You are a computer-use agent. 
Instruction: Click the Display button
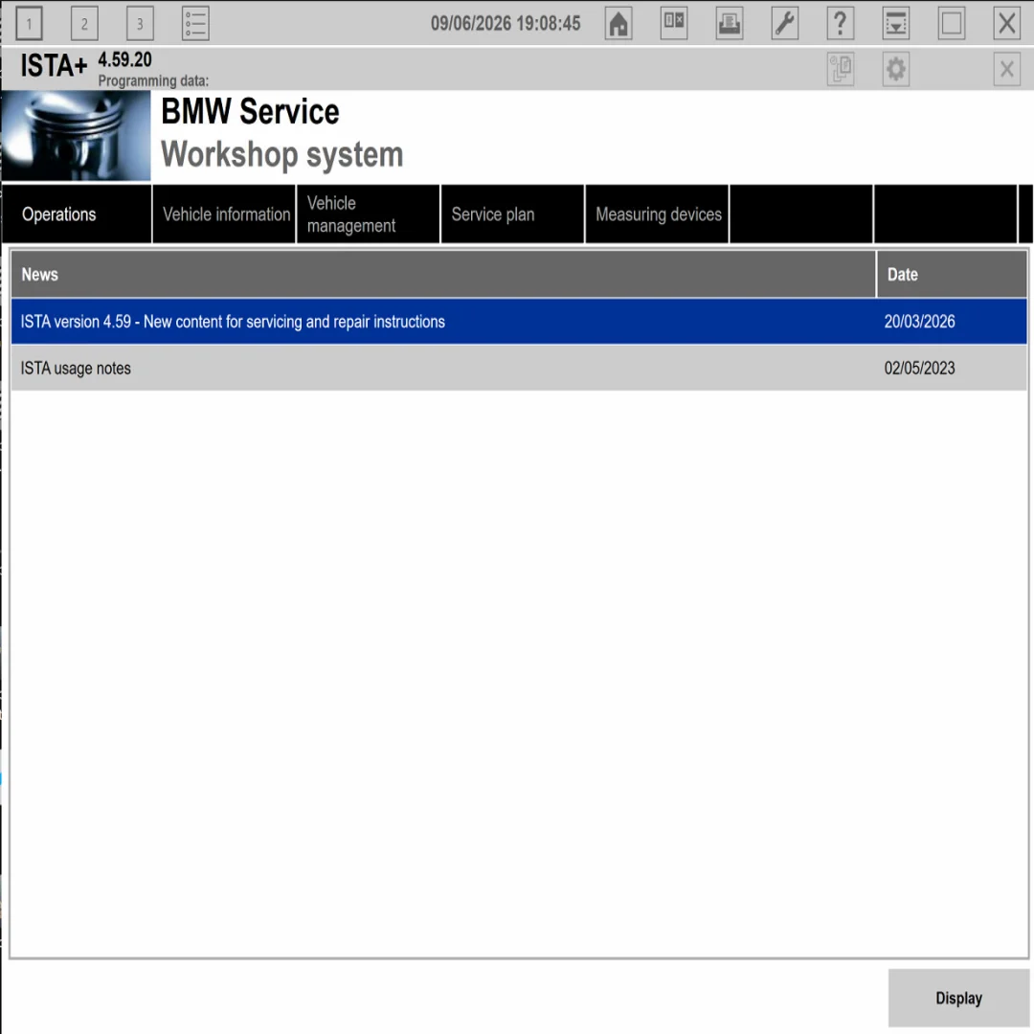[x=958, y=998]
